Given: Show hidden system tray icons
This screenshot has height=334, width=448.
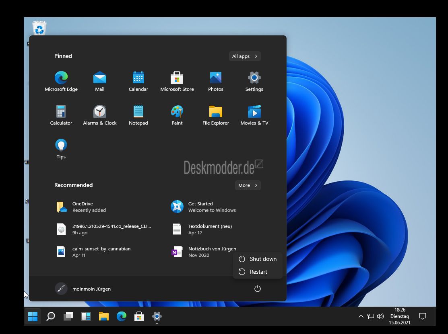Looking at the screenshot, I should click(361, 316).
